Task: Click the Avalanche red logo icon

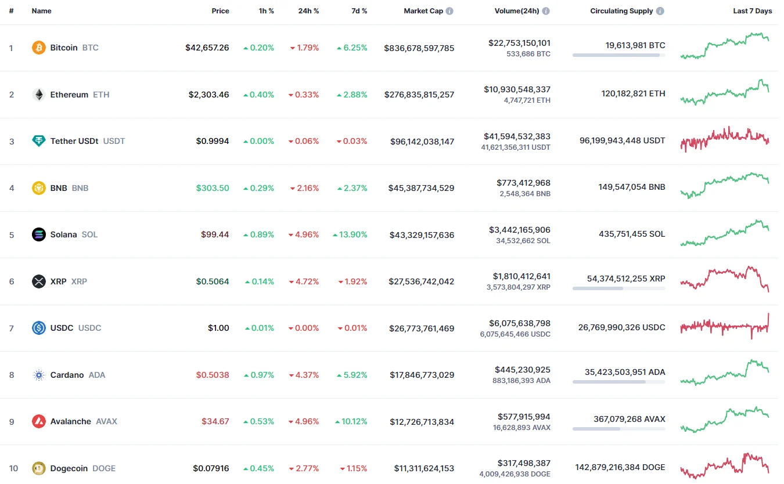Action: pyautogui.click(x=38, y=421)
